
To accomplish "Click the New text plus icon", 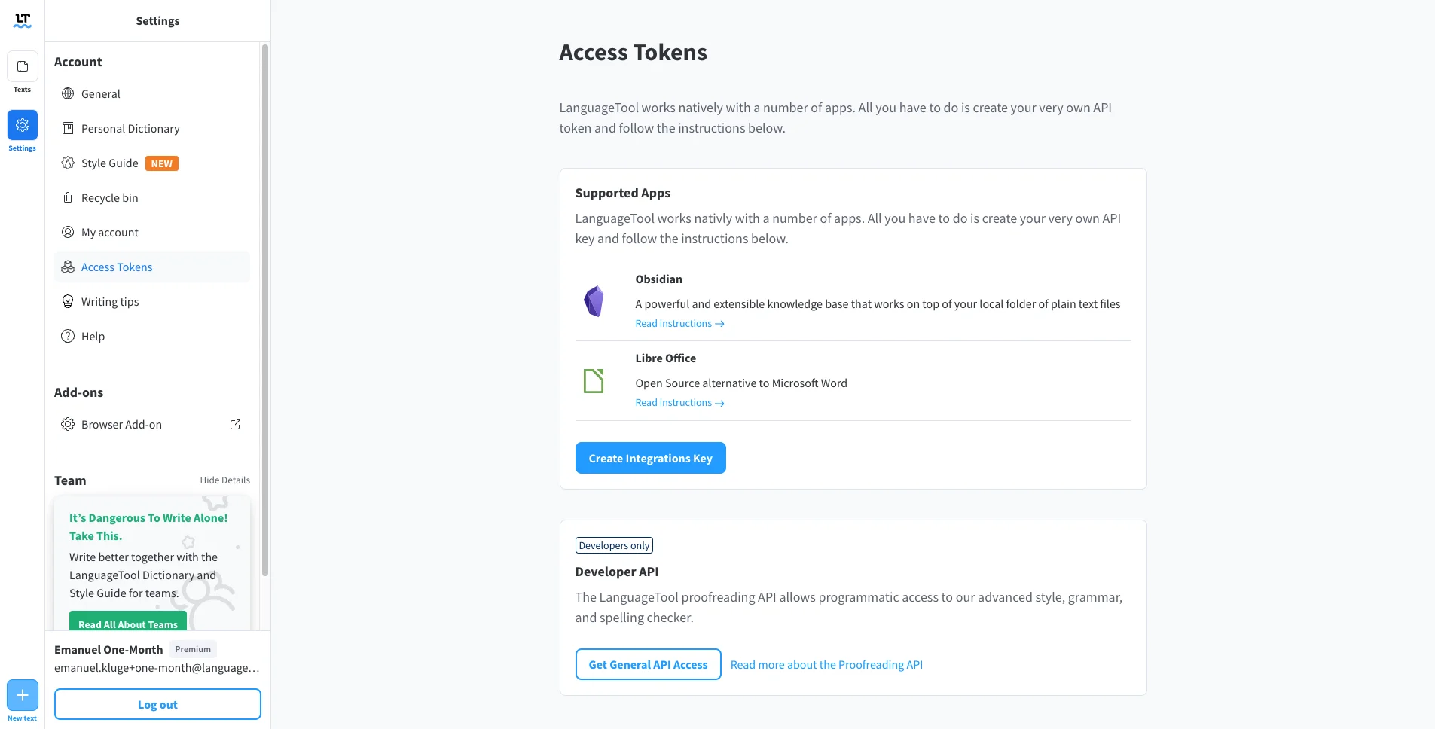I will [23, 695].
